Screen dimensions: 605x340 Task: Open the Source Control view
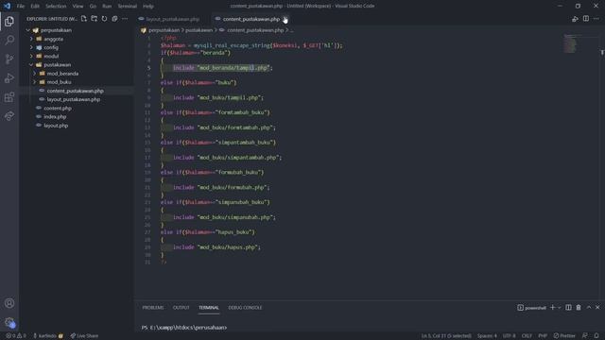(x=9, y=59)
